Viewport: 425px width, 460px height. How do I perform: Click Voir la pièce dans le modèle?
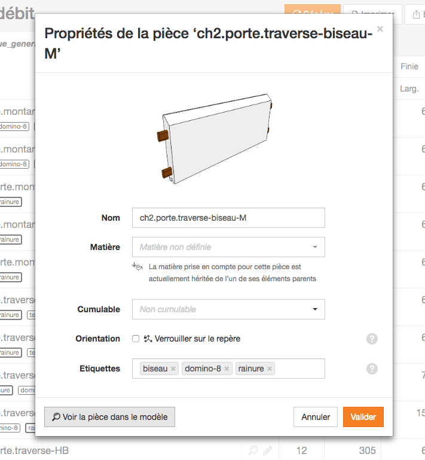[109, 417]
